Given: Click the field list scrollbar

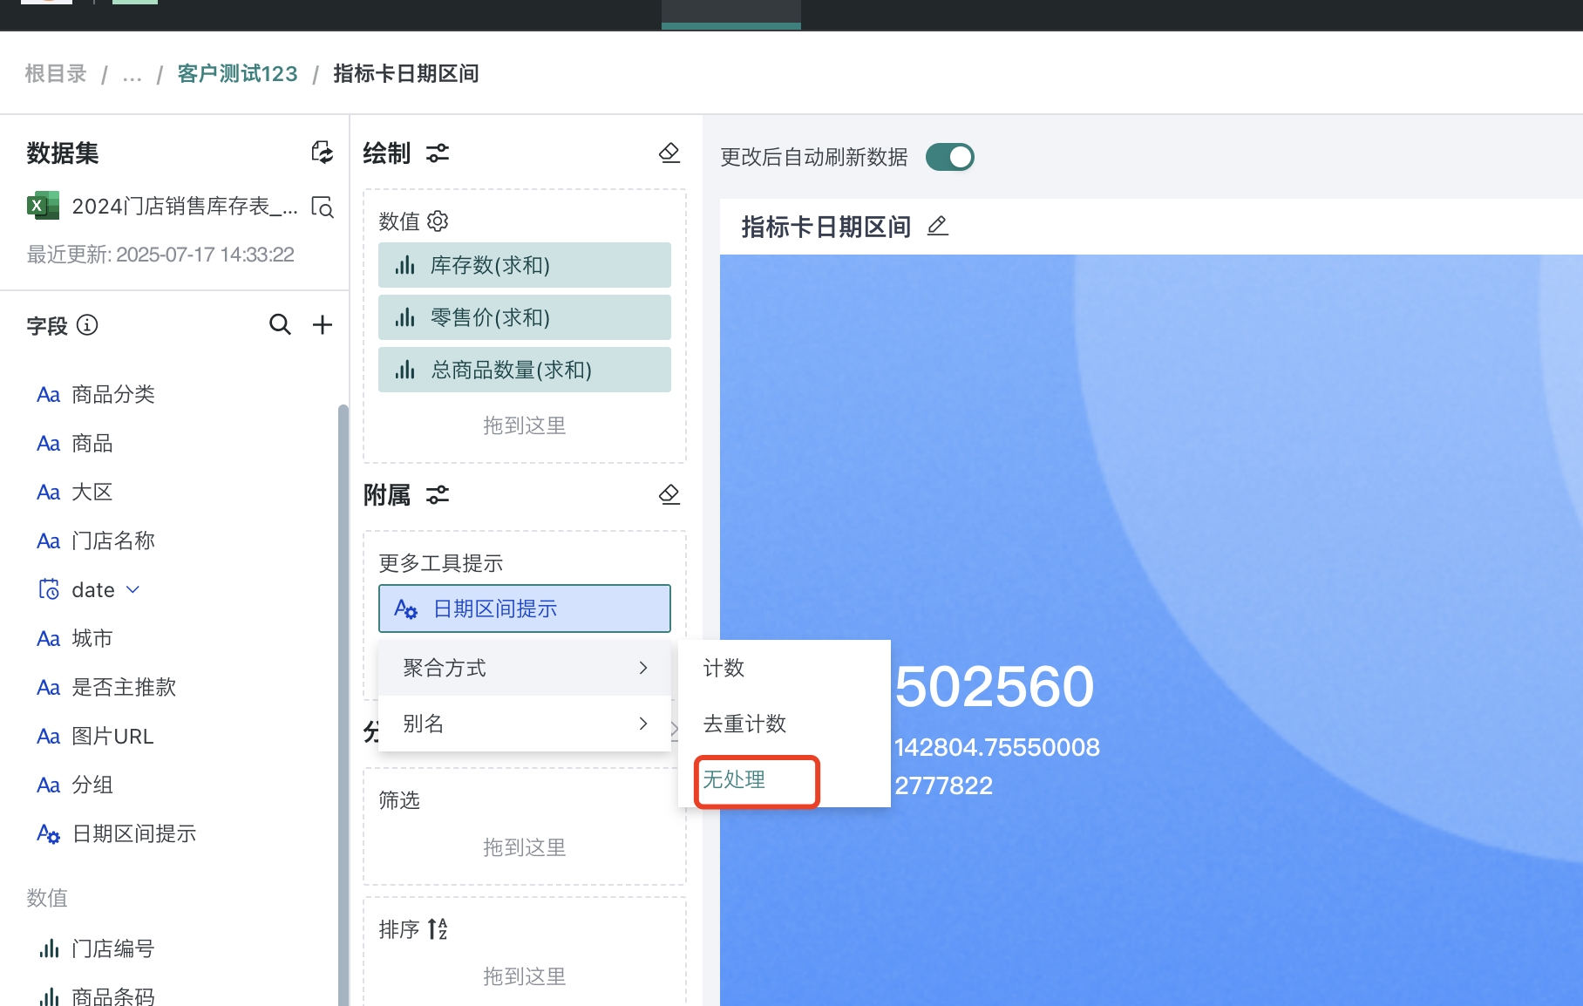Looking at the screenshot, I should [343, 704].
